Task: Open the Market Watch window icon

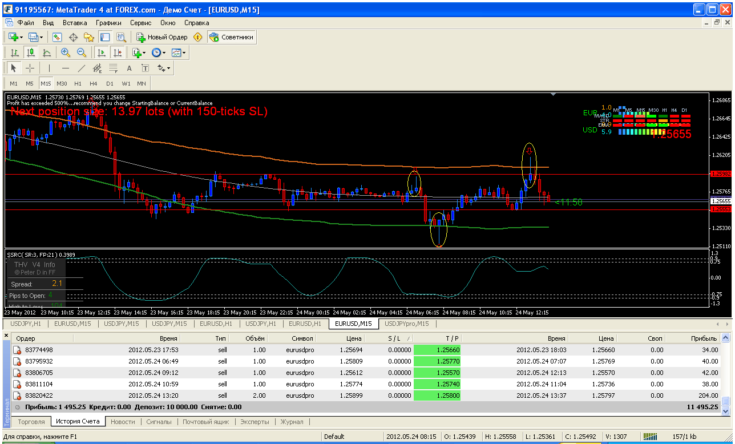Action: (57, 37)
